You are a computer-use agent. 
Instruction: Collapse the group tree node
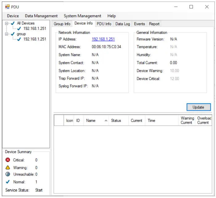7,34
